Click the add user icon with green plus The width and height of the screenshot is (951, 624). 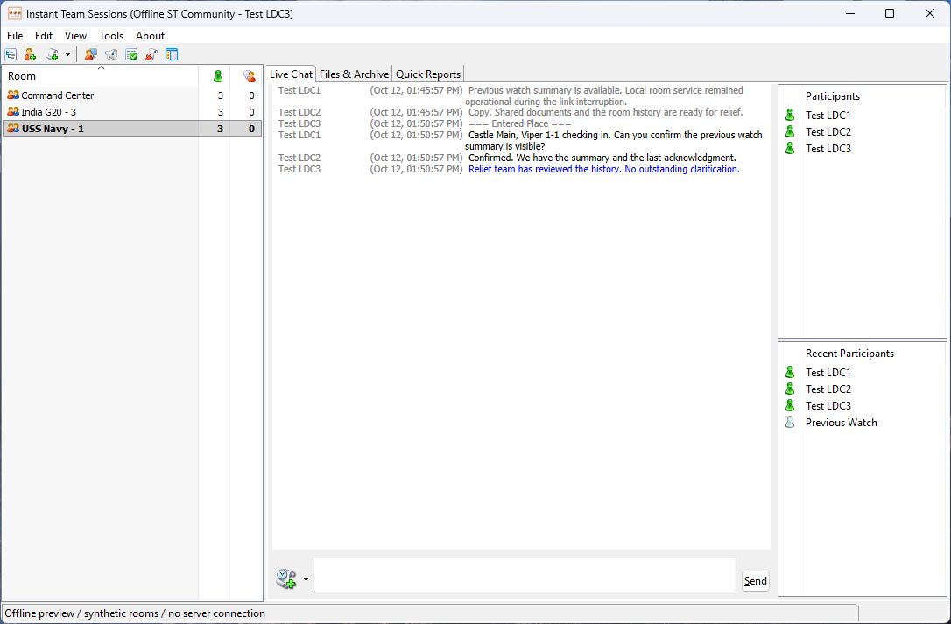pyautogui.click(x=30, y=54)
